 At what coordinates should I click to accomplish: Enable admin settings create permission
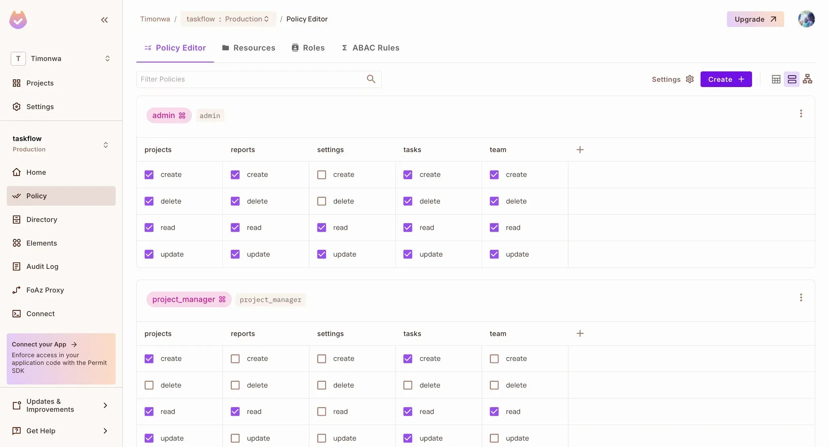click(x=321, y=175)
